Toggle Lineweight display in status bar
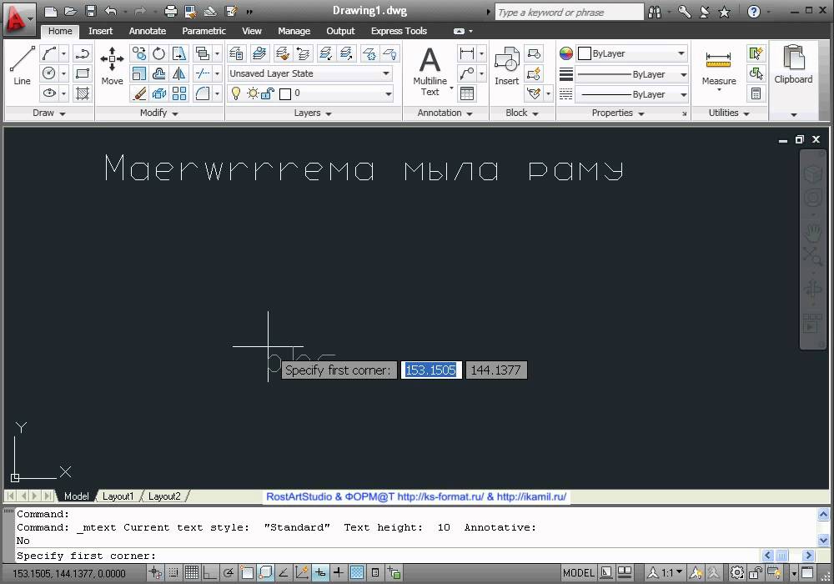The height and width of the screenshot is (584, 834). tap(339, 573)
